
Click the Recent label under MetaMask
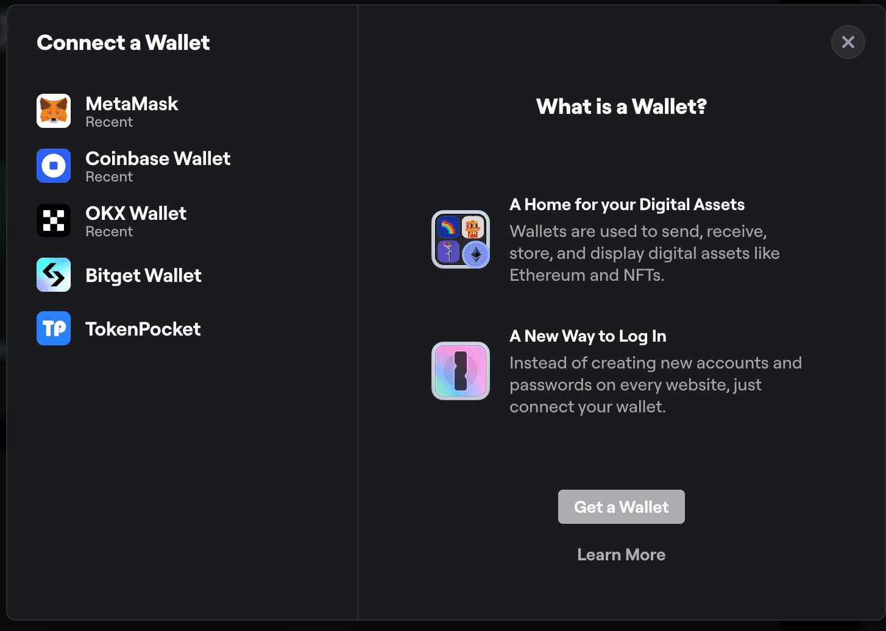click(109, 122)
